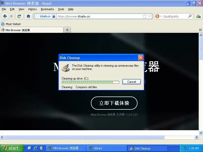Bookmark the page with the star icon

coord(144,16)
